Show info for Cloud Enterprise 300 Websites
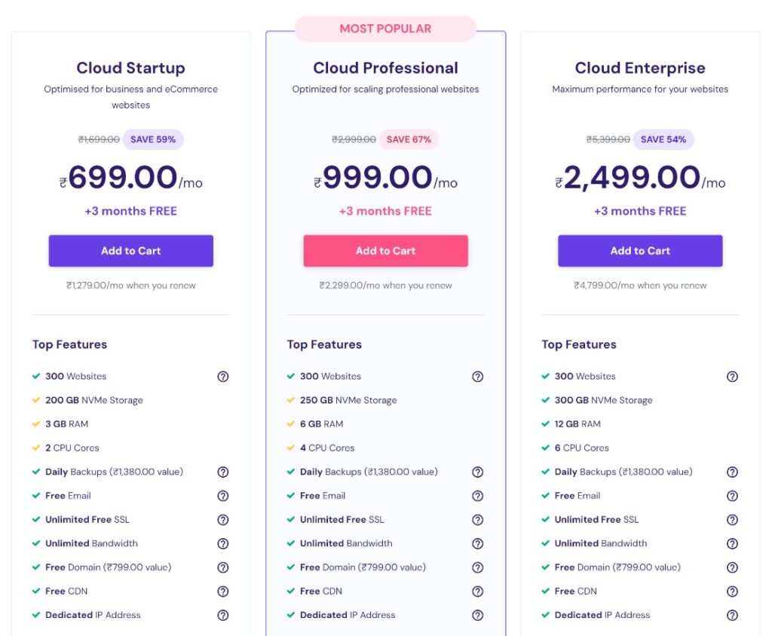Viewport: 772px width, 636px height. click(732, 377)
